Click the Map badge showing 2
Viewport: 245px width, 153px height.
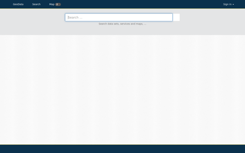pos(58,4)
